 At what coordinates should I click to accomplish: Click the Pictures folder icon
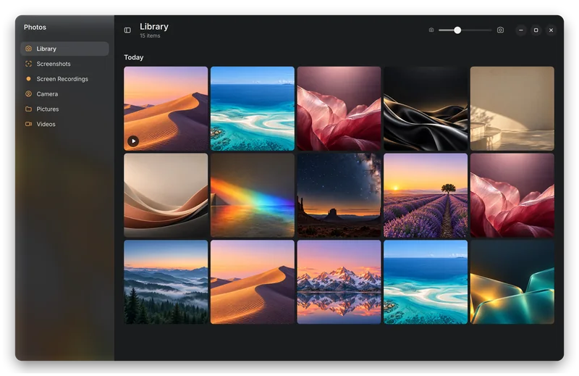[x=28, y=109]
